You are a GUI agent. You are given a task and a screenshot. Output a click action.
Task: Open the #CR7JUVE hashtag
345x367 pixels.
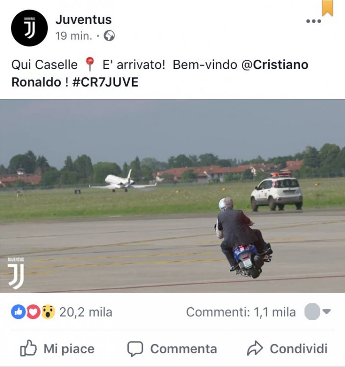click(x=105, y=82)
